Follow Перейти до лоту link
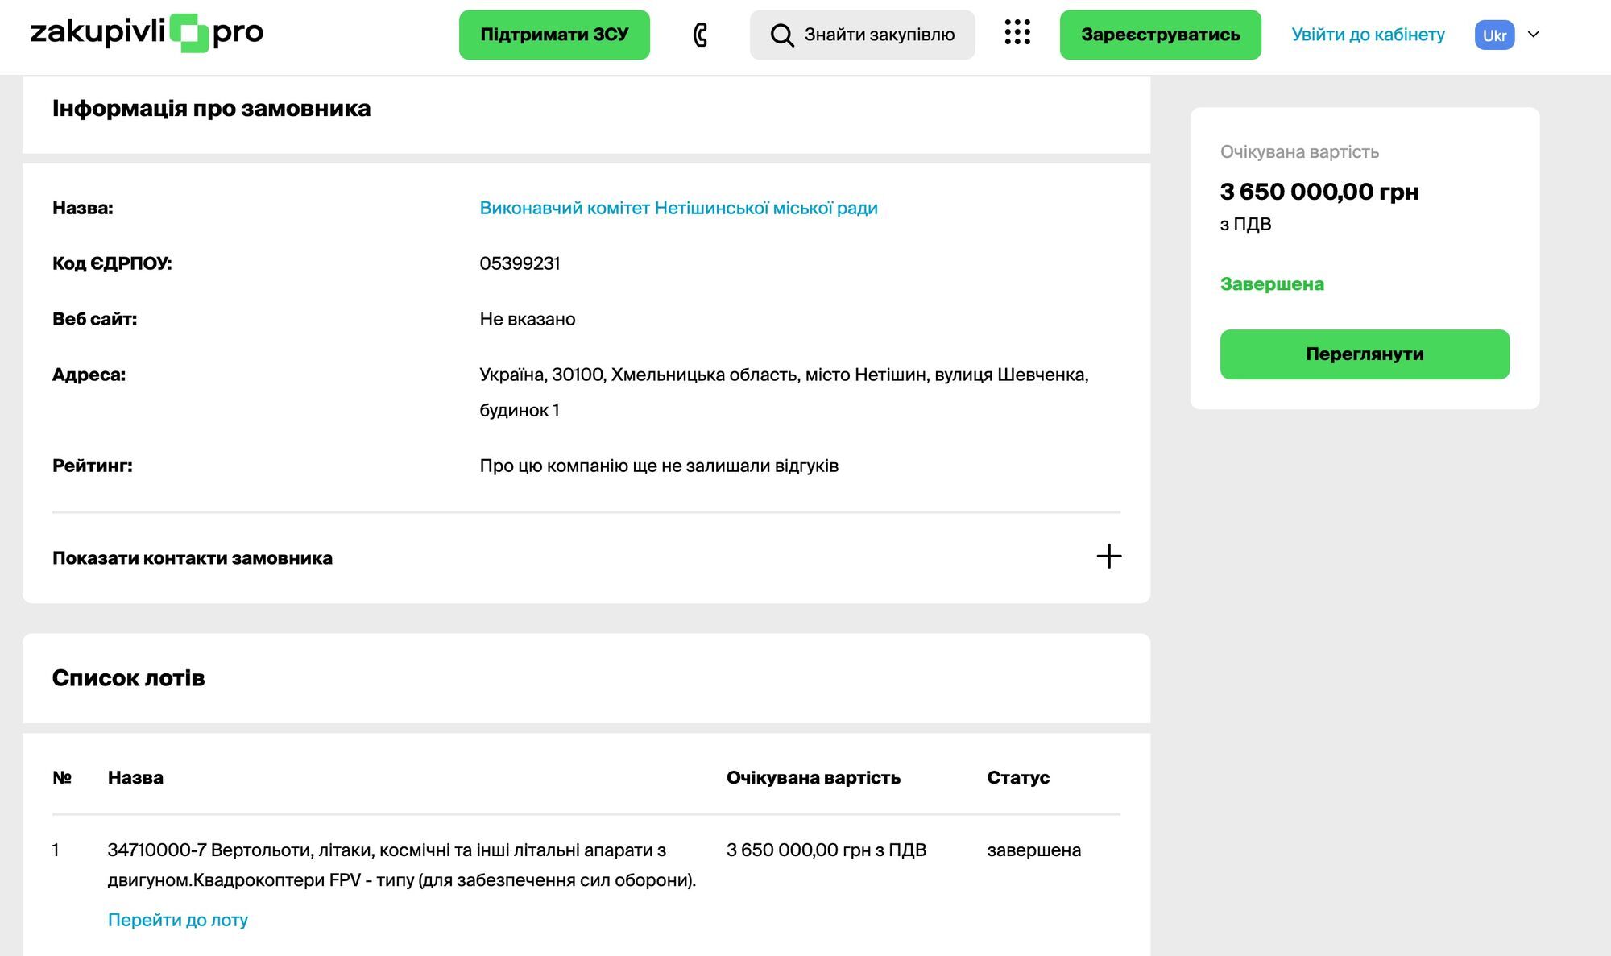This screenshot has height=956, width=1611. pyautogui.click(x=178, y=920)
